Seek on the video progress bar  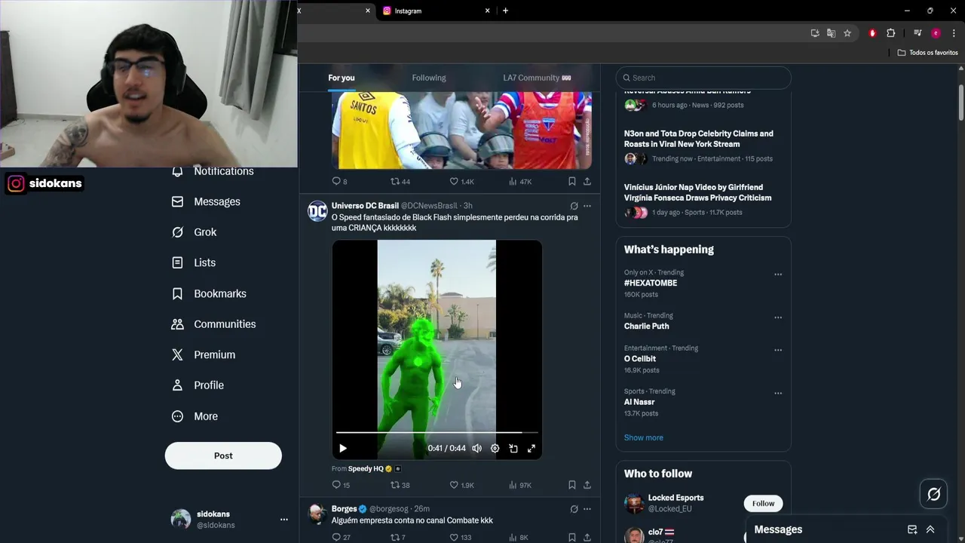[437, 433]
